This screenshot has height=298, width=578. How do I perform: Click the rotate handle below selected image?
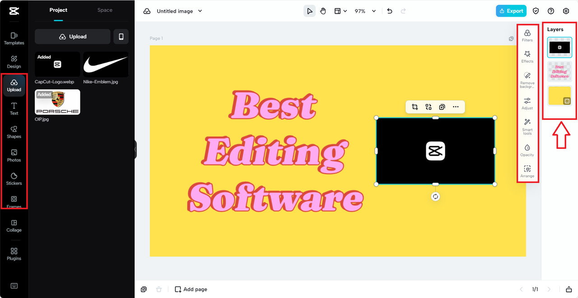pyautogui.click(x=435, y=197)
